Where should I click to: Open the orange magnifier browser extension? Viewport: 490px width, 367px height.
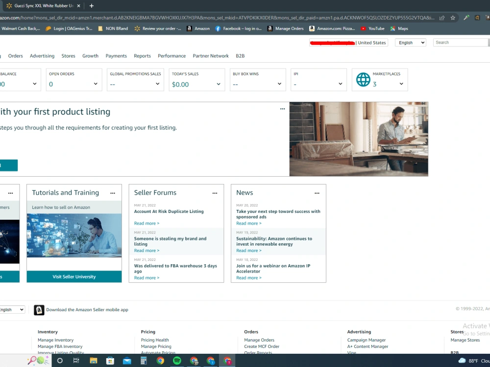point(477,18)
